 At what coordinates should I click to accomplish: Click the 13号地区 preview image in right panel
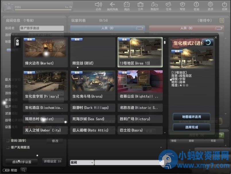[191, 58]
